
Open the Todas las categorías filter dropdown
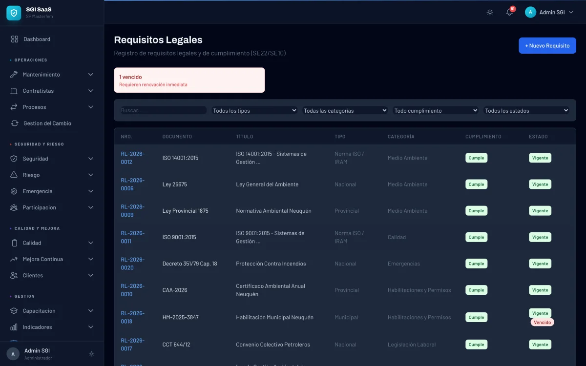coord(345,111)
